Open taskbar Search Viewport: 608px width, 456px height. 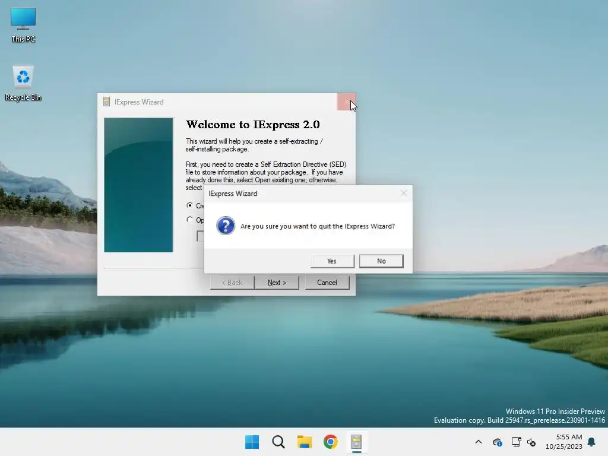coord(278,442)
